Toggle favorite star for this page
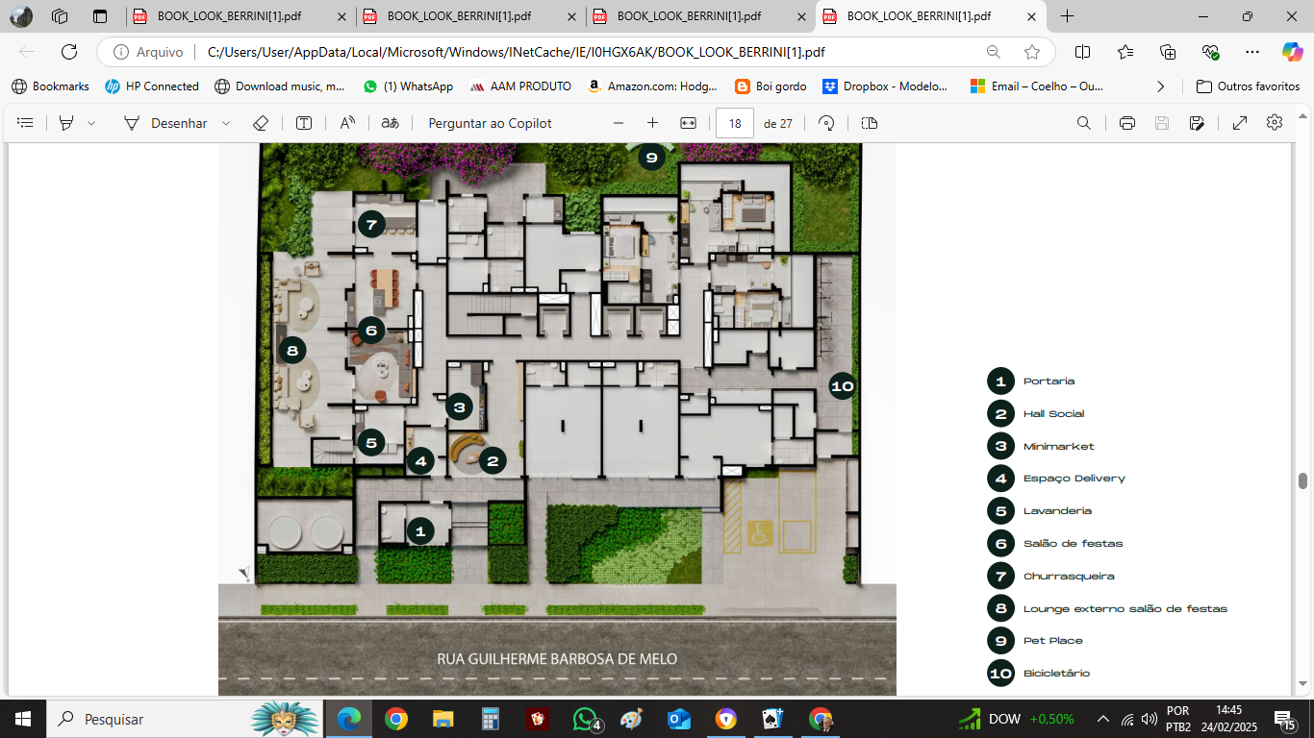Image resolution: width=1314 pixels, height=738 pixels. [1031, 54]
